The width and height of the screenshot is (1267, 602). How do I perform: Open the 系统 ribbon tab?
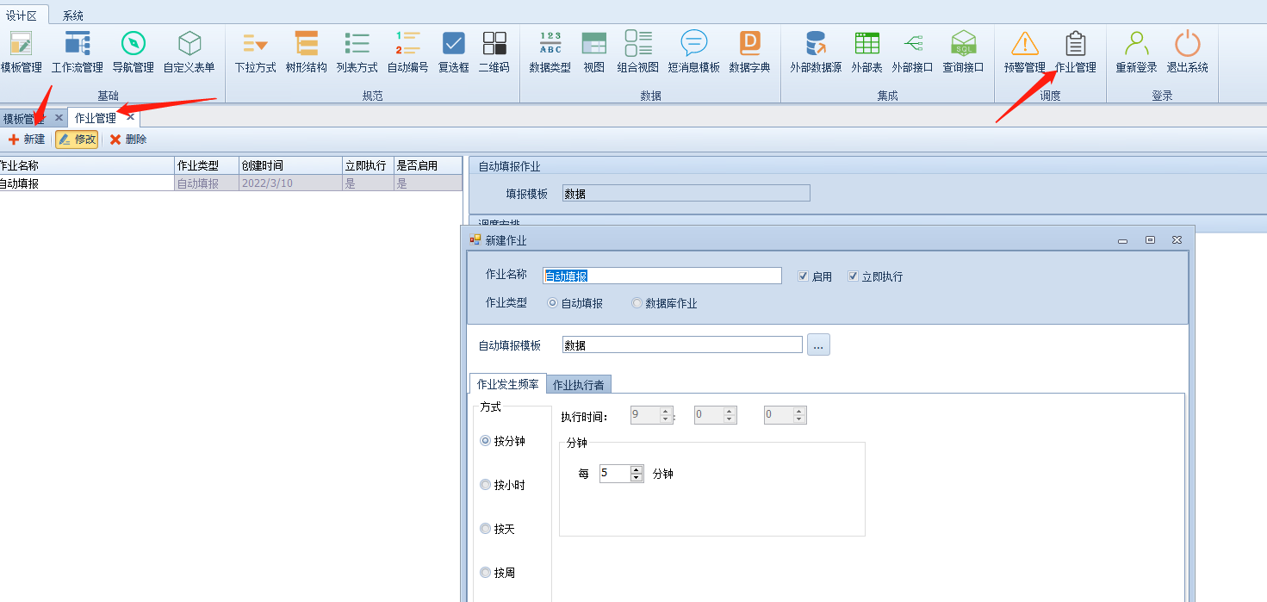coord(73,16)
